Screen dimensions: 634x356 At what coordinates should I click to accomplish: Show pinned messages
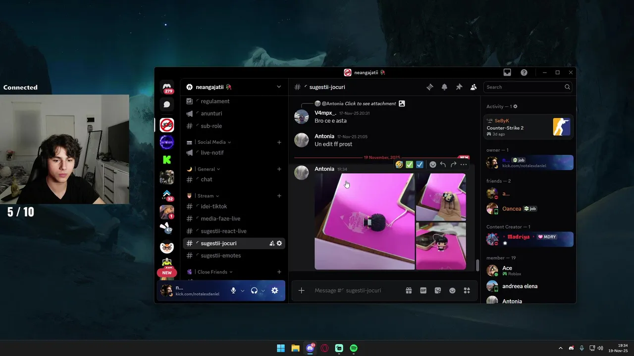(459, 87)
